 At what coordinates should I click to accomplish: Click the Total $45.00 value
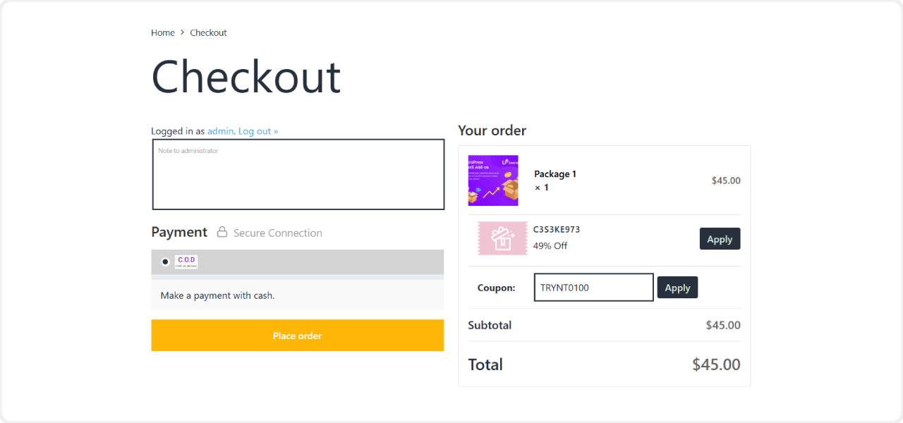[x=716, y=364]
